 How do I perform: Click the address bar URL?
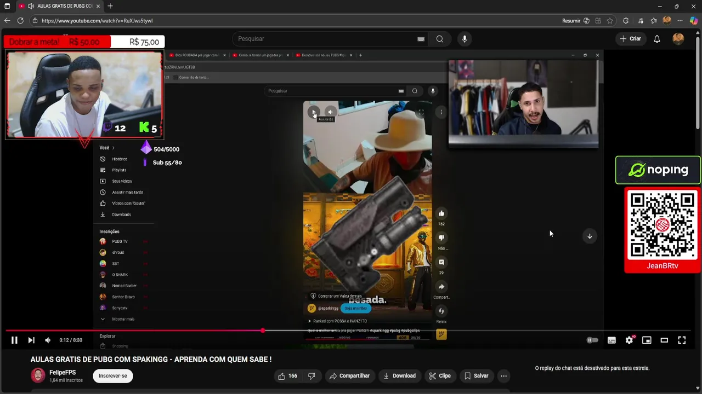click(x=97, y=21)
